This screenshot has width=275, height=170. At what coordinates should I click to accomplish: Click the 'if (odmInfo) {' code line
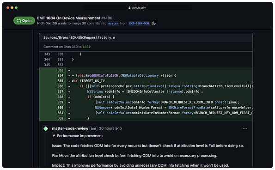[101, 97]
